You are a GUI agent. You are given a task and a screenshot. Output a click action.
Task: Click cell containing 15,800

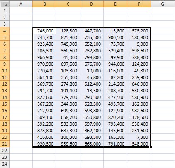115,31
